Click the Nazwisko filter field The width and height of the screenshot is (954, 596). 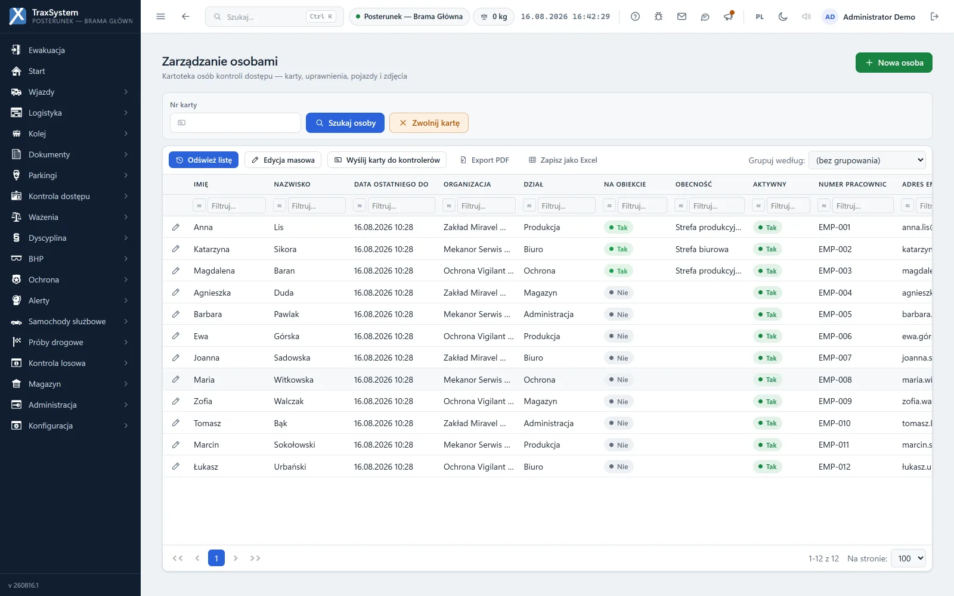(317, 206)
